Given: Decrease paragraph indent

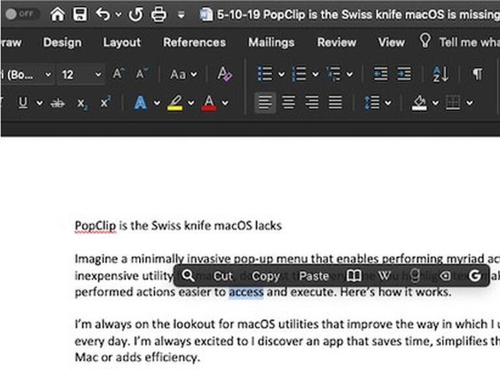Looking at the screenshot, I should 381,74.
